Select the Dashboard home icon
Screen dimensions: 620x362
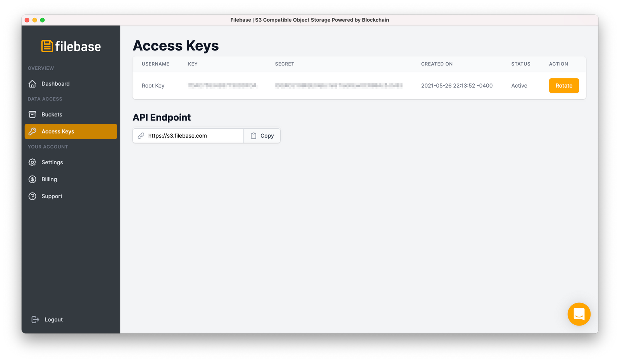[33, 83]
